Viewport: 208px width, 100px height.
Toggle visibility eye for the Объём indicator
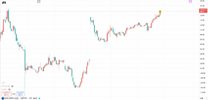[x=9, y=89]
